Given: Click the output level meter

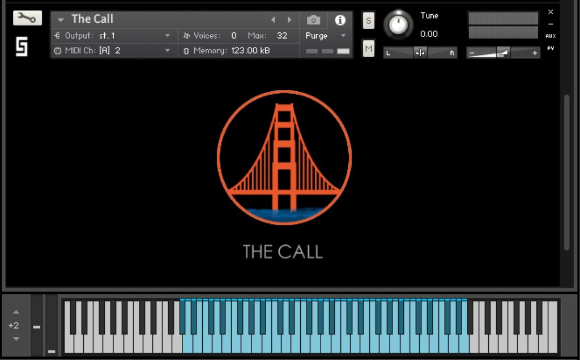Looking at the screenshot, I should tap(503, 25).
